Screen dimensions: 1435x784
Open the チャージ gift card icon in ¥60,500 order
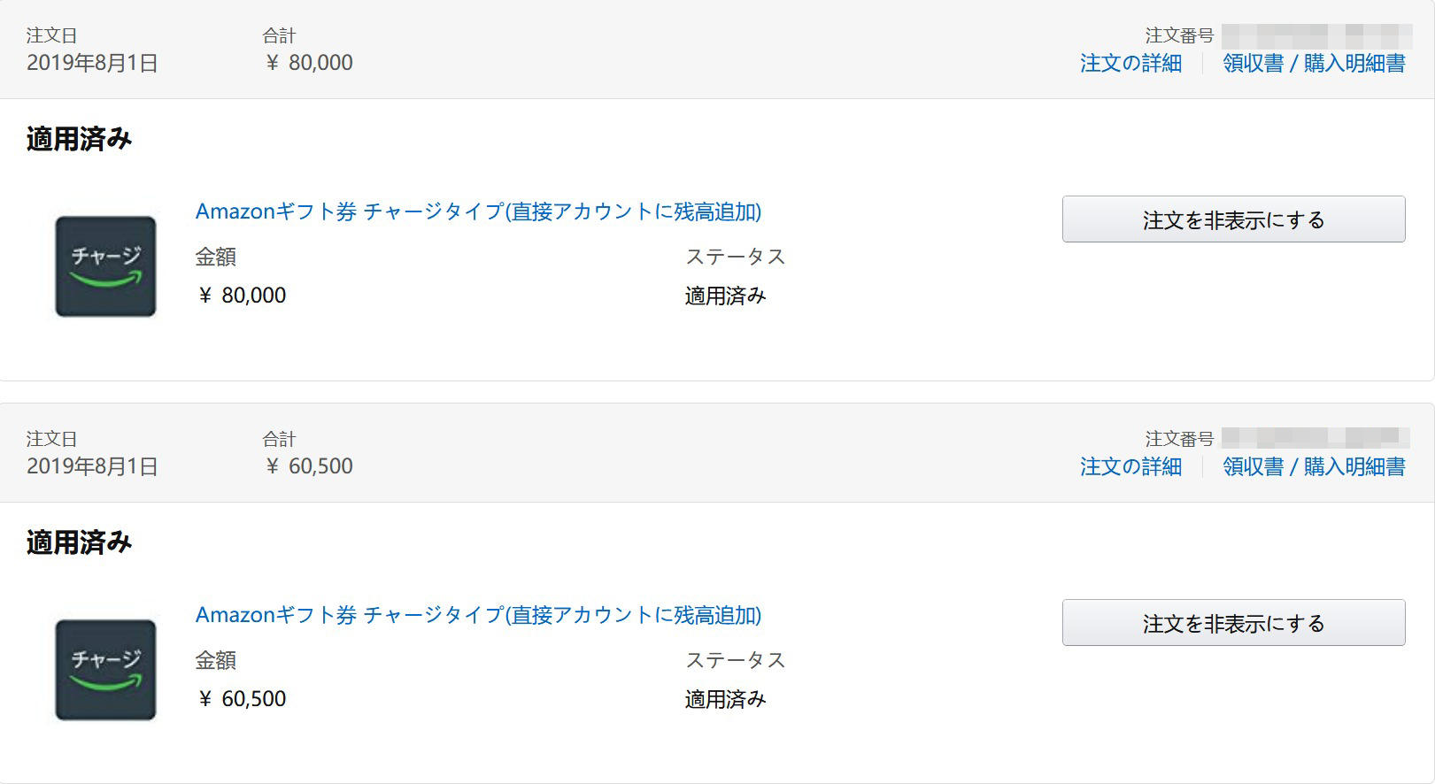pos(105,670)
